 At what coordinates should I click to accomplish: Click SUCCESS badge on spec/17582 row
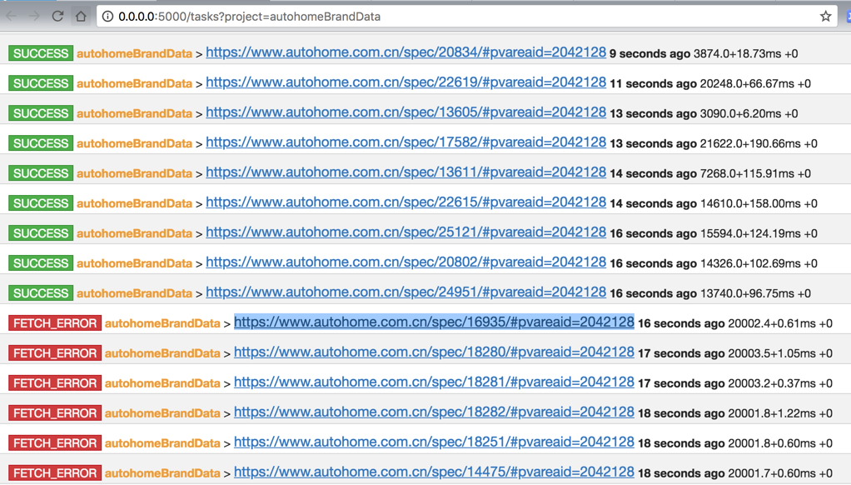(41, 142)
